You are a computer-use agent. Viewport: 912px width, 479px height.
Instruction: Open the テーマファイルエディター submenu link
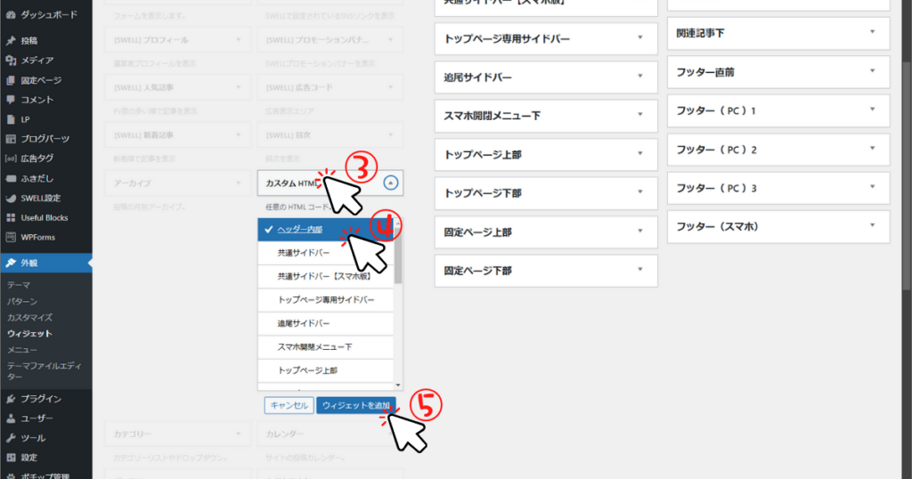pyautogui.click(x=45, y=371)
